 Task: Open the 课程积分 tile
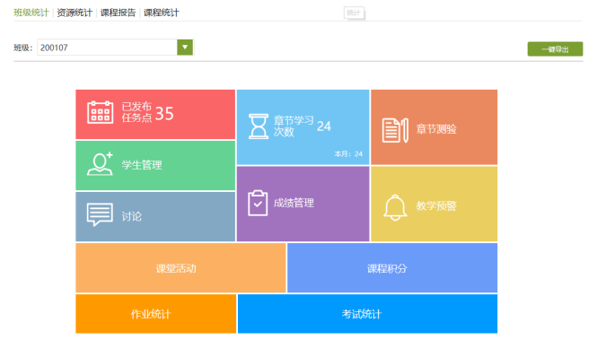392,268
